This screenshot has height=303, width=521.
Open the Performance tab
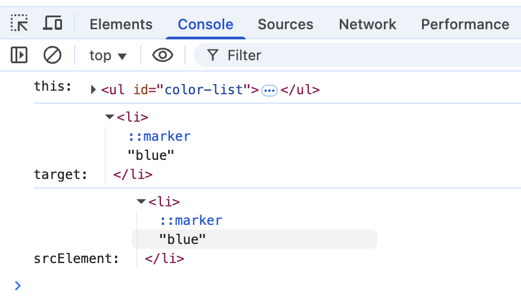point(465,24)
